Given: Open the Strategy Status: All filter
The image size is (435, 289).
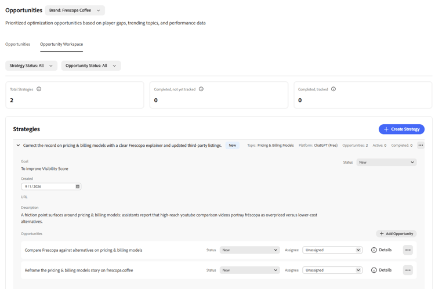Looking at the screenshot, I should click(x=31, y=66).
